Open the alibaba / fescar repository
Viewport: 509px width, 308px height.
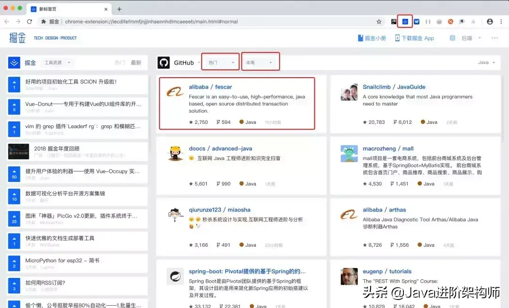(x=210, y=87)
